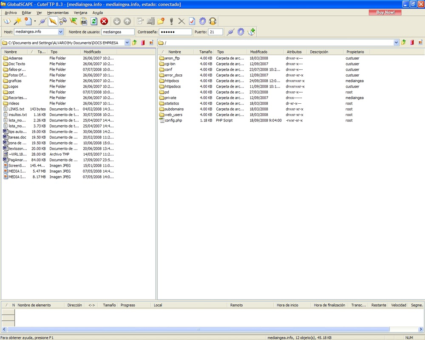The width and height of the screenshot is (425, 340).
Task: Click the Connect plug icon in main toolbar
Action: point(42,21)
